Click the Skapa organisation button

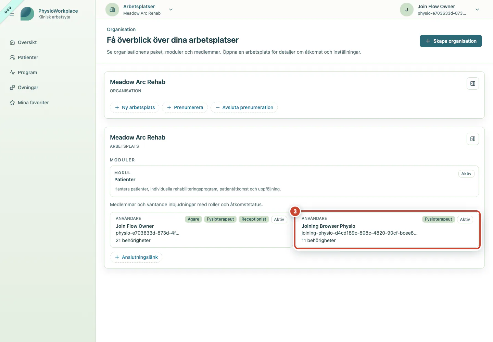click(451, 41)
